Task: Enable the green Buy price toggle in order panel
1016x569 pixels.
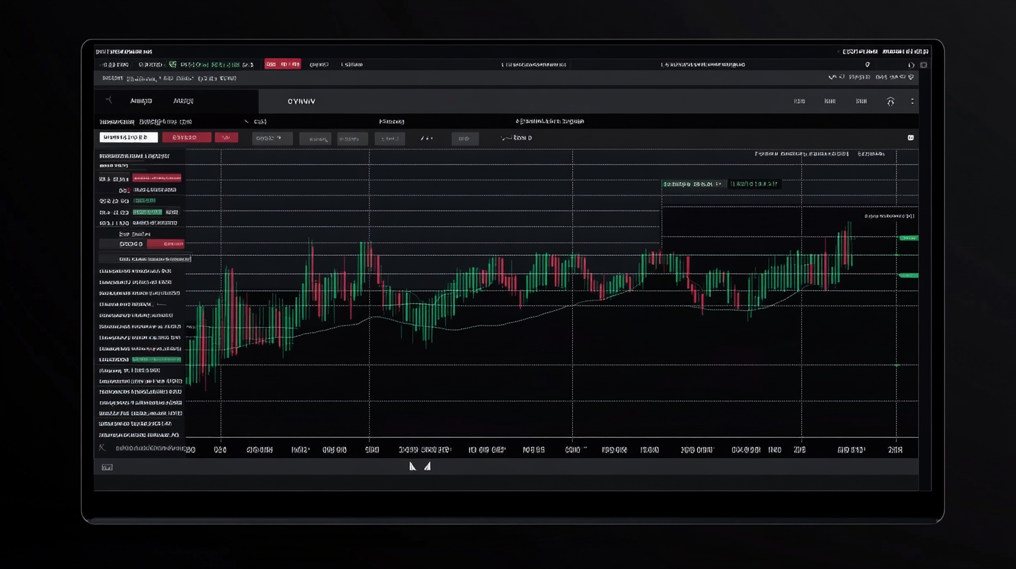Action: (144, 200)
